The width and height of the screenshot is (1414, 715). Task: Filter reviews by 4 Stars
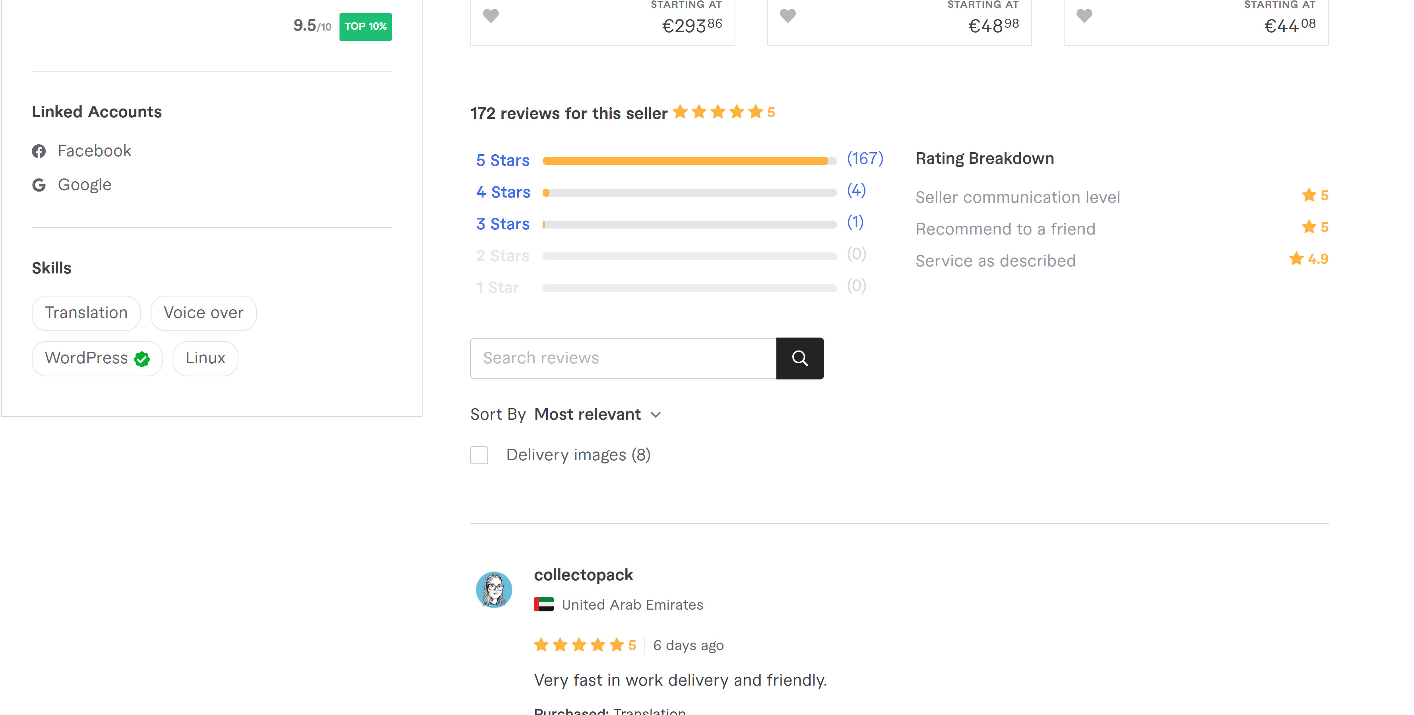[503, 192]
